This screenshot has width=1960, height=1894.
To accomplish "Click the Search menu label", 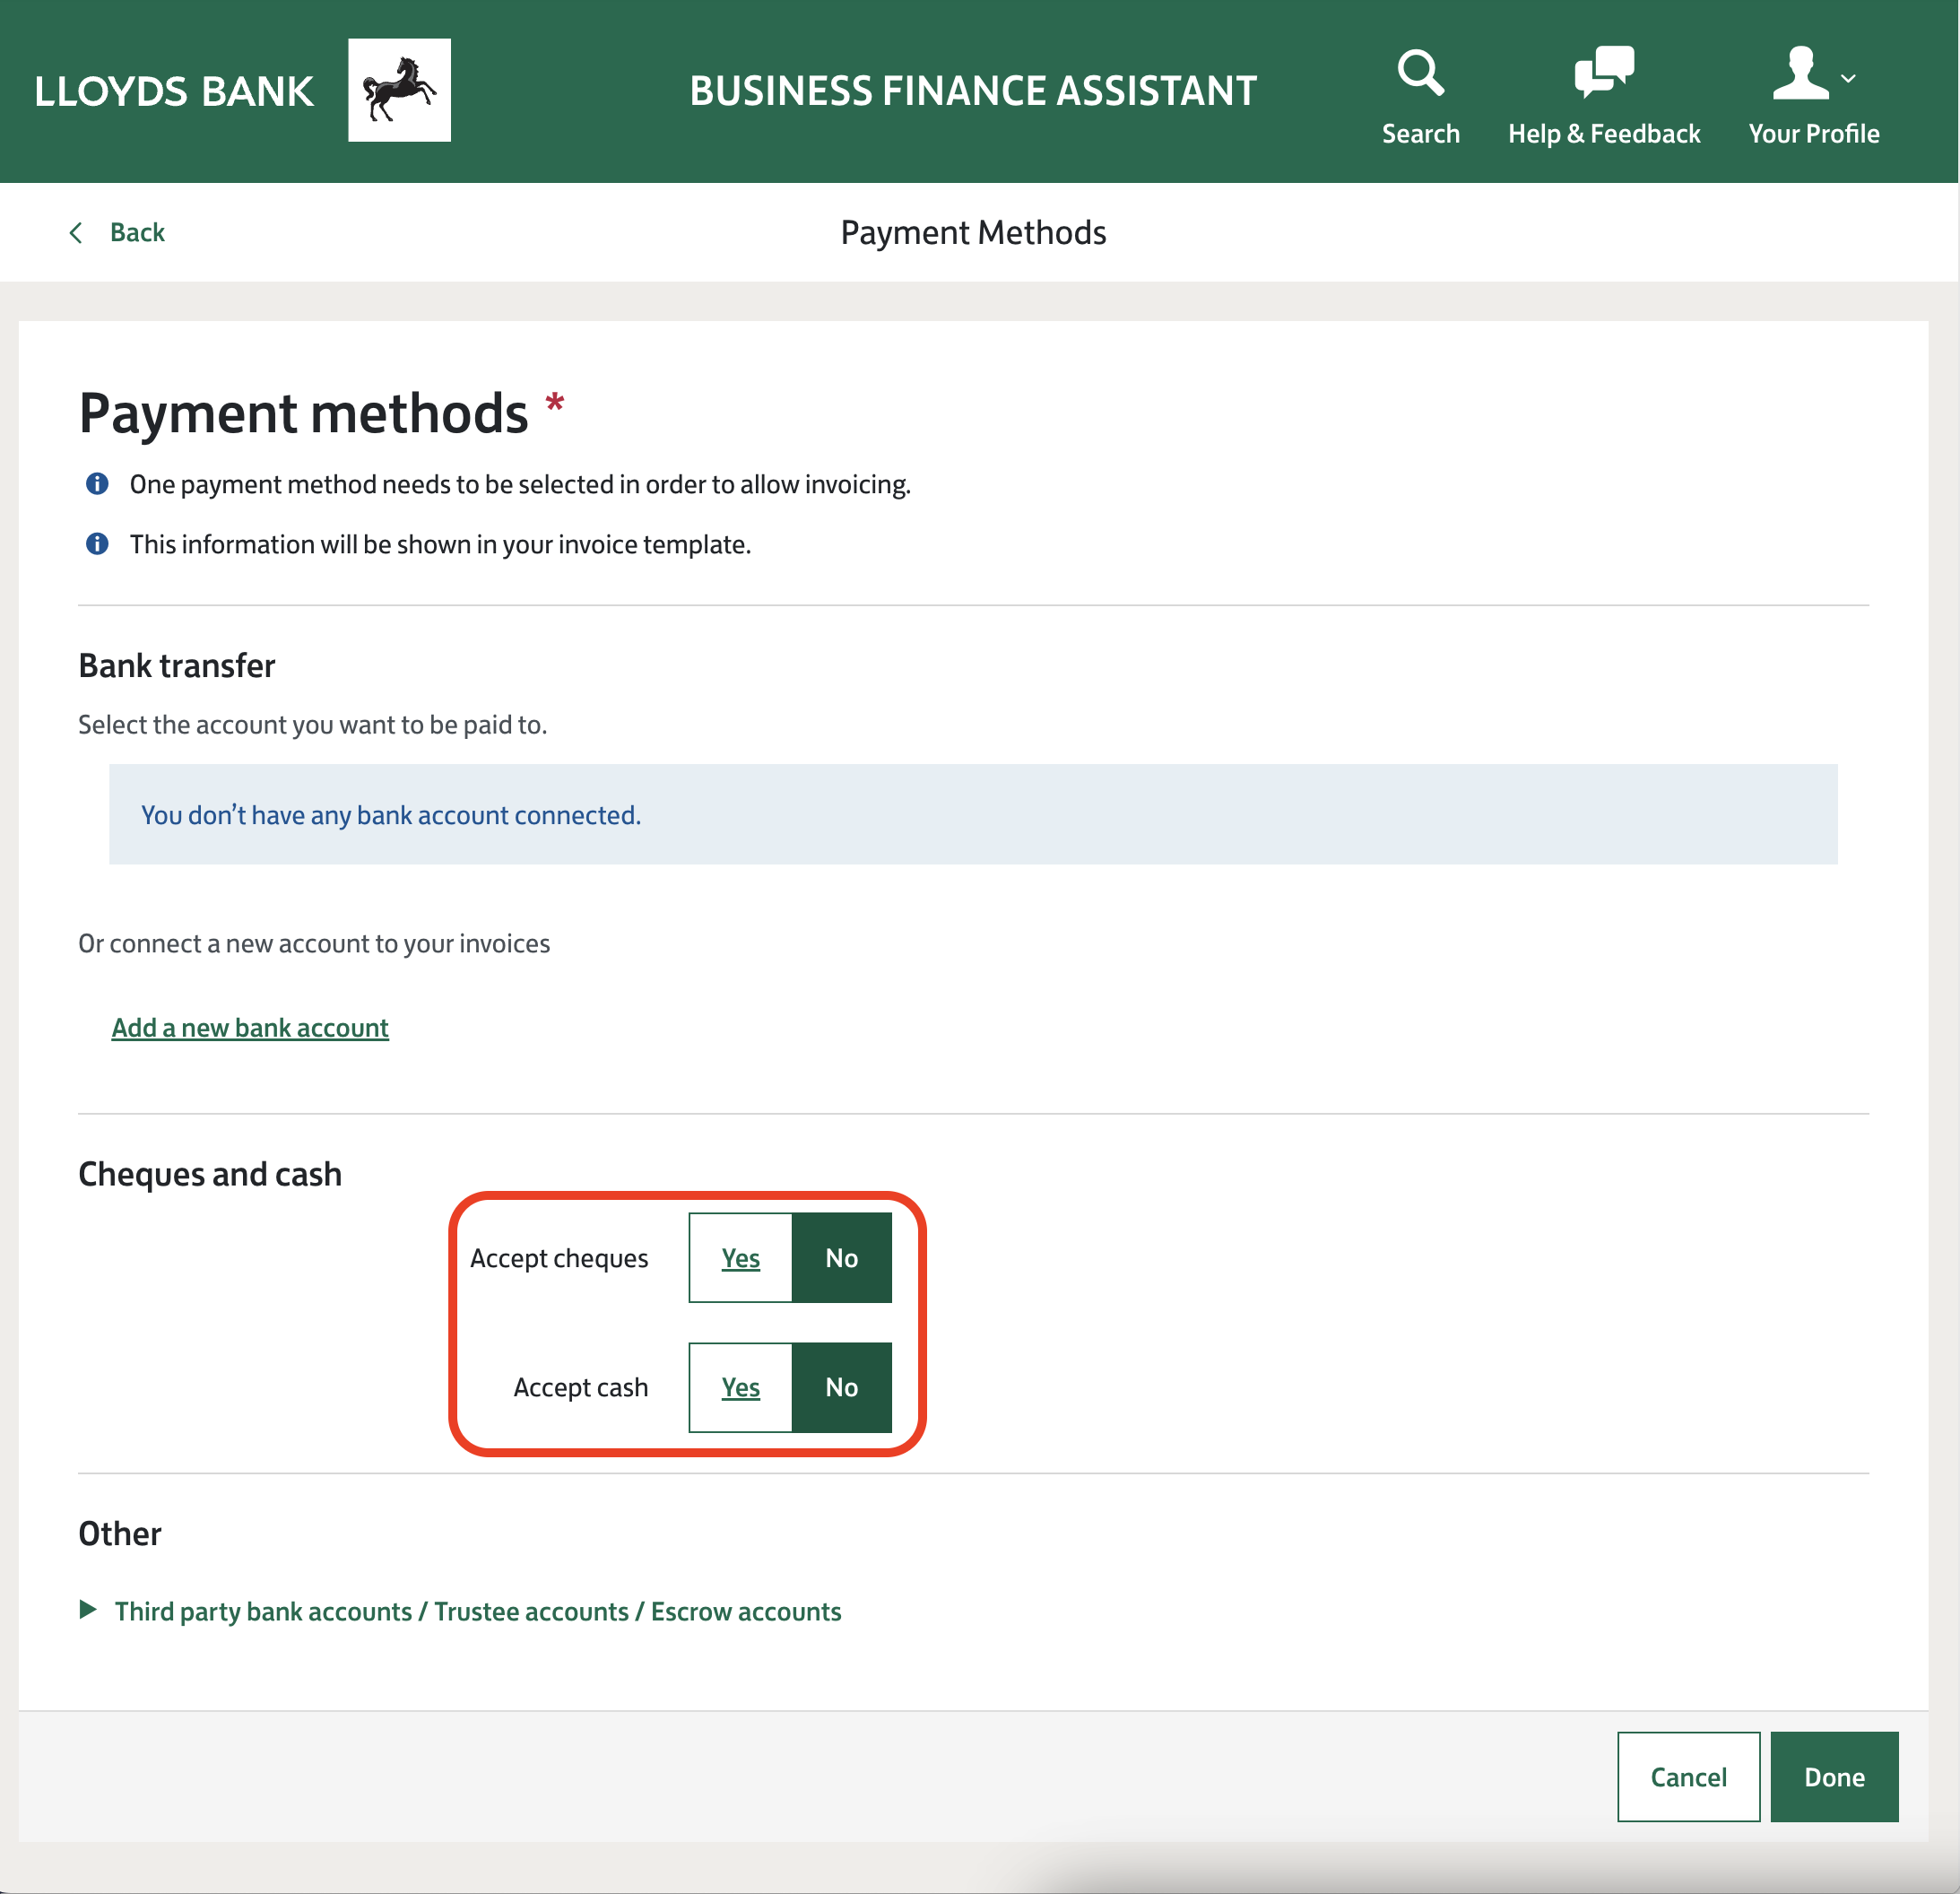I will pyautogui.click(x=1420, y=134).
